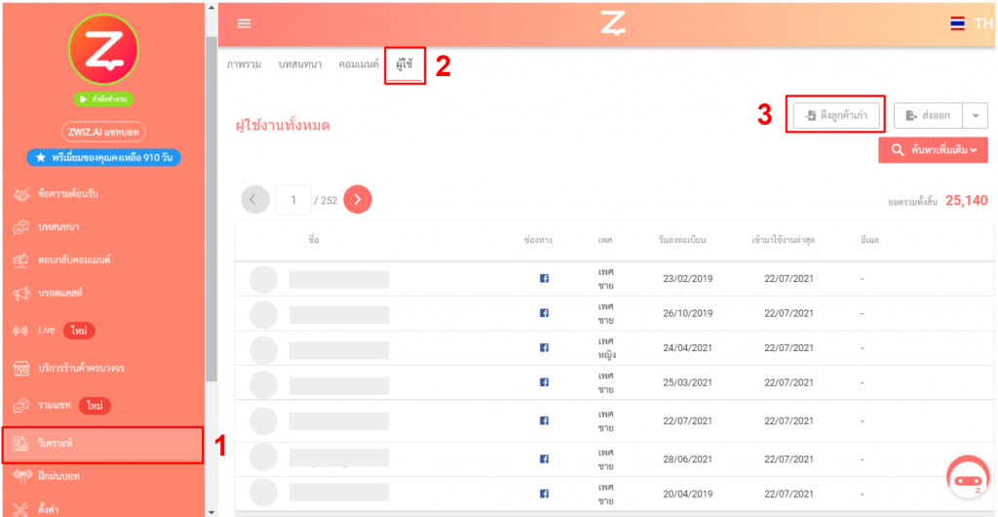Sort by ชื่อ column header
Image resolution: width=998 pixels, height=517 pixels.
[313, 241]
